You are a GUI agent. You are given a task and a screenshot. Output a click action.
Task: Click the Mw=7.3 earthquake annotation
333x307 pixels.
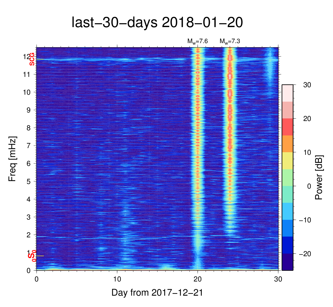coord(230,41)
